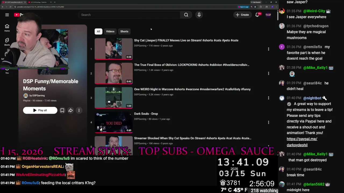344x193 pixels.
Task: Click the @nightbot username in chat
Action: pos(312,98)
